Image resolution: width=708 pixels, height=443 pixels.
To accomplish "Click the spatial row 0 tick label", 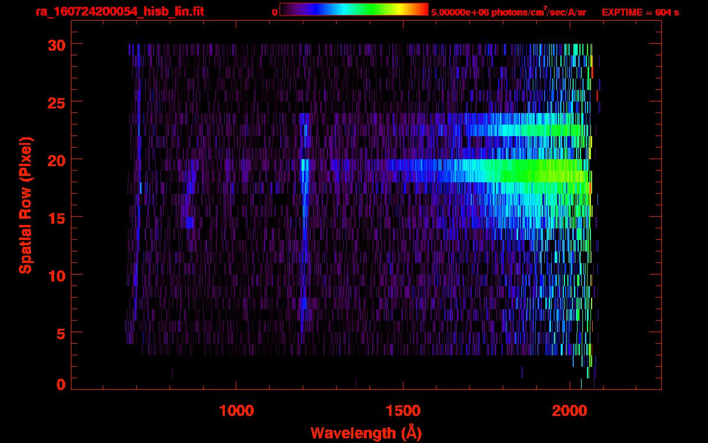I will [61, 385].
